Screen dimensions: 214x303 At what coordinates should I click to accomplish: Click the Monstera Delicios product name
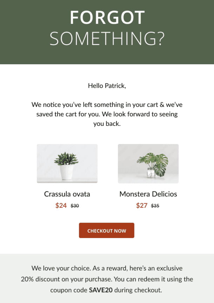click(x=148, y=194)
